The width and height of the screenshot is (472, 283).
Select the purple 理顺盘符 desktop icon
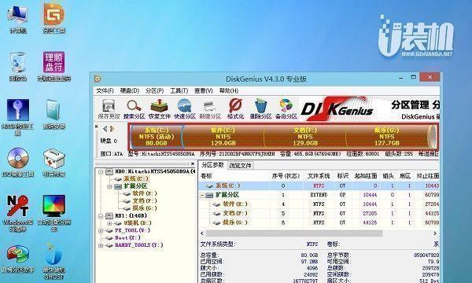click(53, 66)
